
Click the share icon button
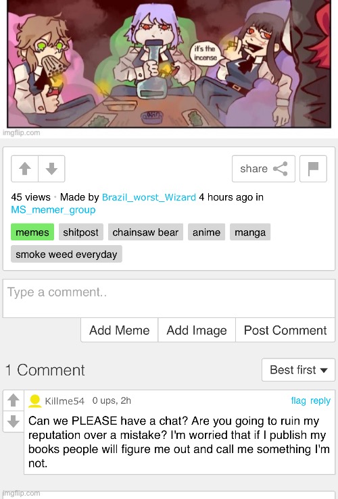tap(264, 169)
